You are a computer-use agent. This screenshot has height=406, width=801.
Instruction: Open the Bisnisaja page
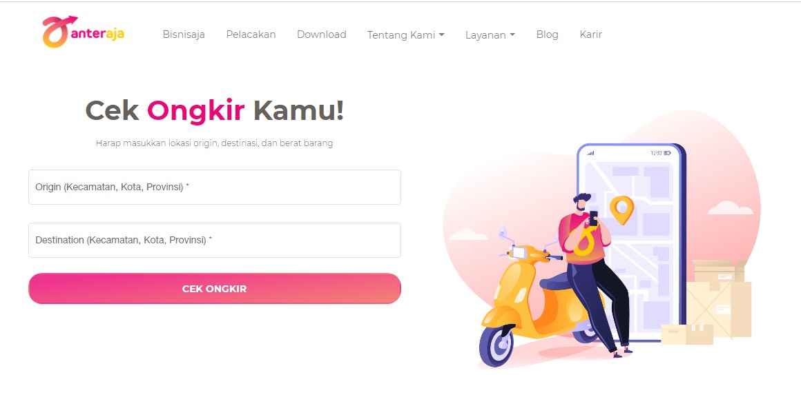coord(184,34)
